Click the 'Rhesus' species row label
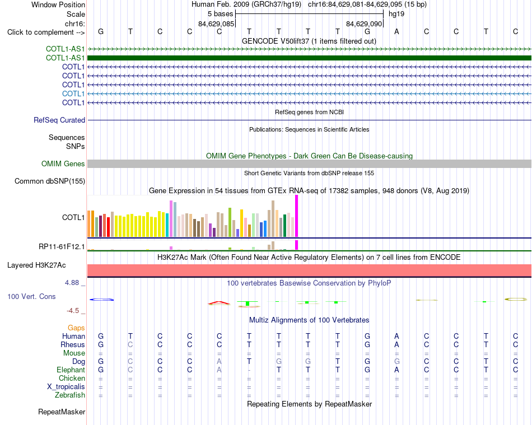This screenshot has height=425, width=532. (73, 344)
